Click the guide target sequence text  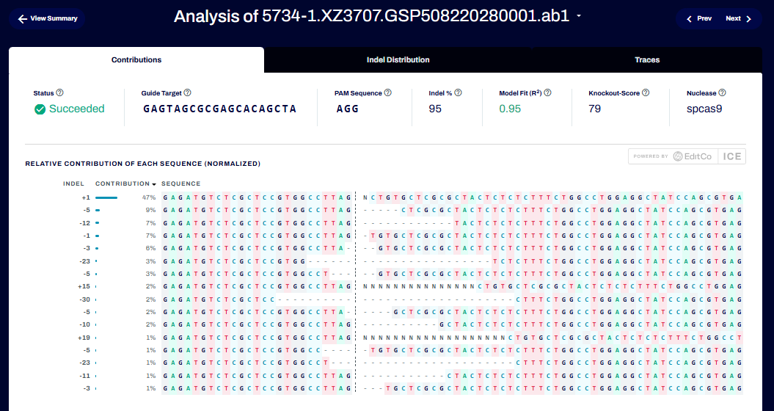pos(219,109)
